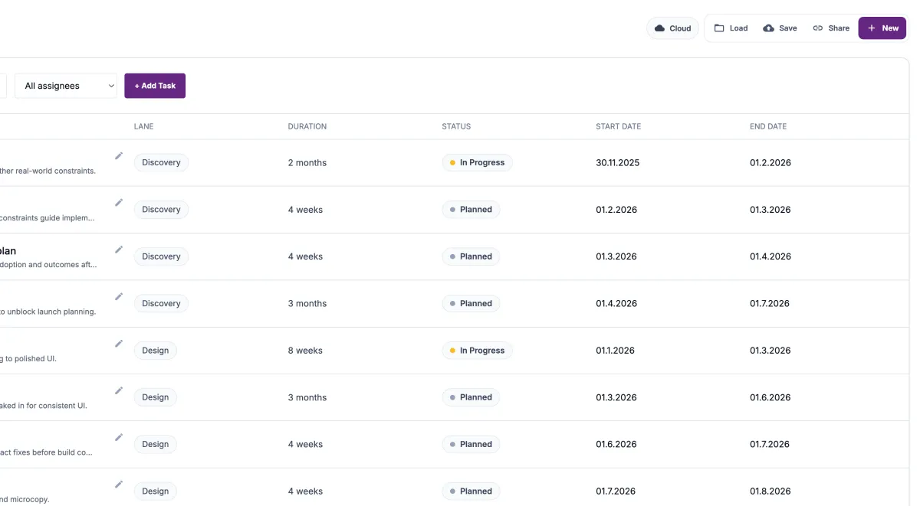Click the Save cloud-upload icon
Image resolution: width=920 pixels, height=506 pixels.
point(768,28)
